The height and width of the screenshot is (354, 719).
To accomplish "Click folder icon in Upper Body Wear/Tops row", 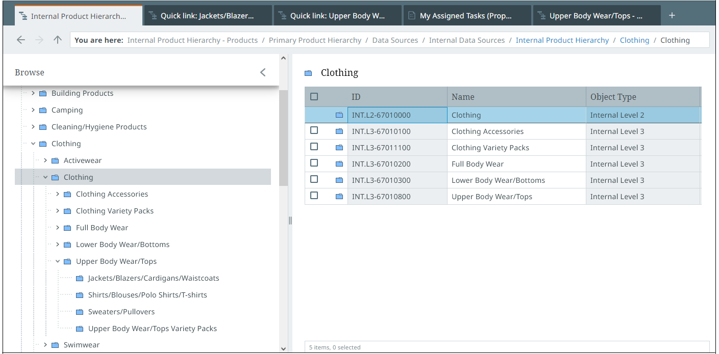I will coord(339,197).
